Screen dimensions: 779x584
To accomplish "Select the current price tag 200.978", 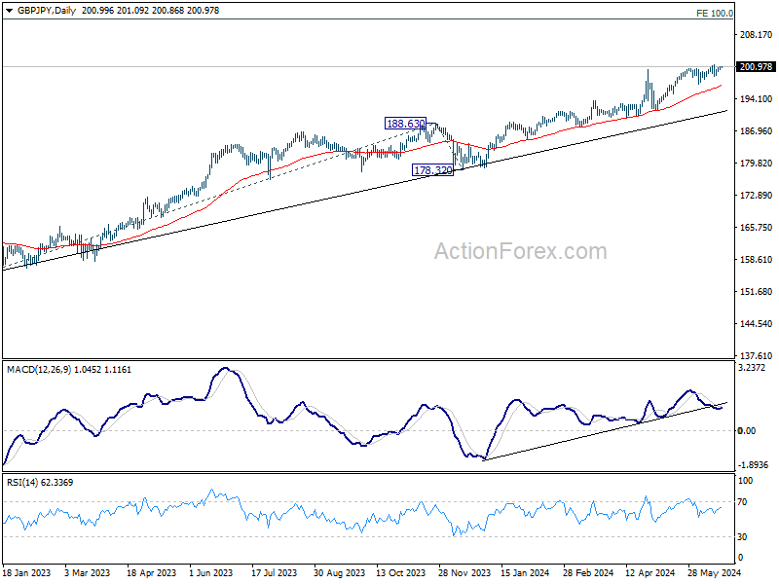I will pyautogui.click(x=757, y=66).
